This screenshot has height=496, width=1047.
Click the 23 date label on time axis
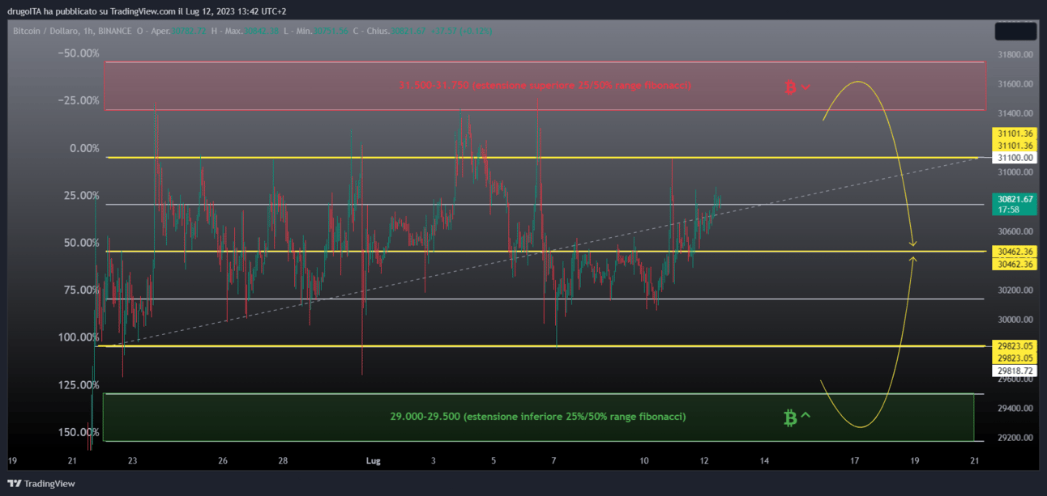point(132,461)
